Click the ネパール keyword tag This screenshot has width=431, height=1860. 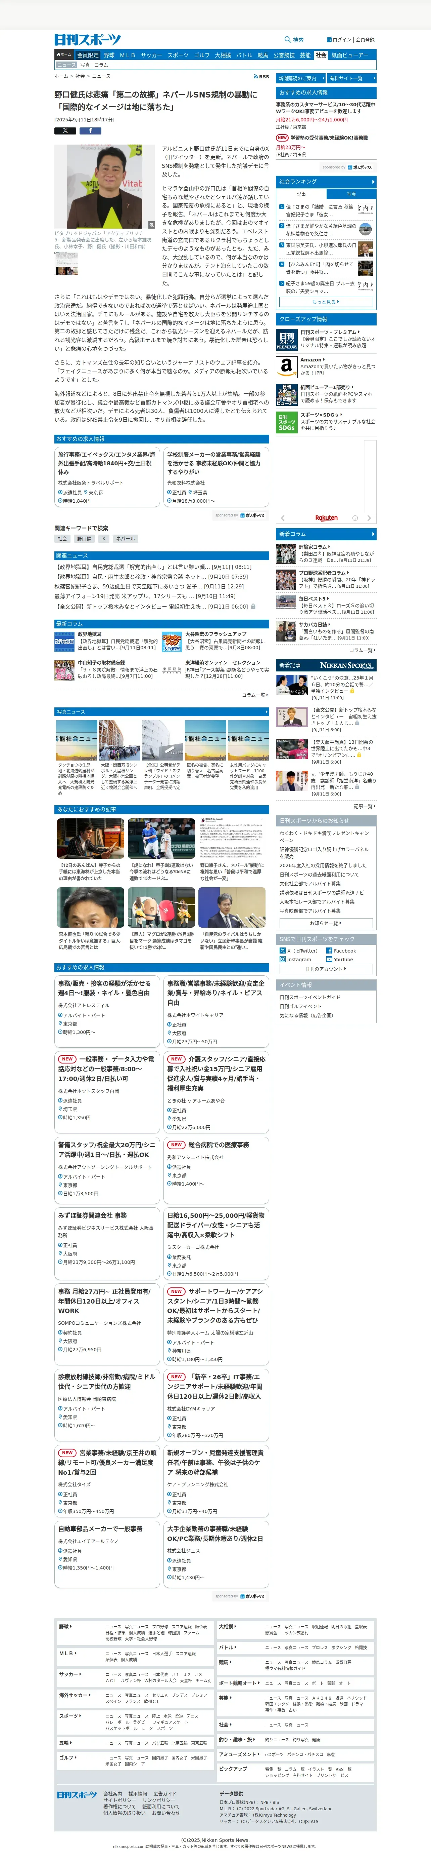click(x=126, y=539)
